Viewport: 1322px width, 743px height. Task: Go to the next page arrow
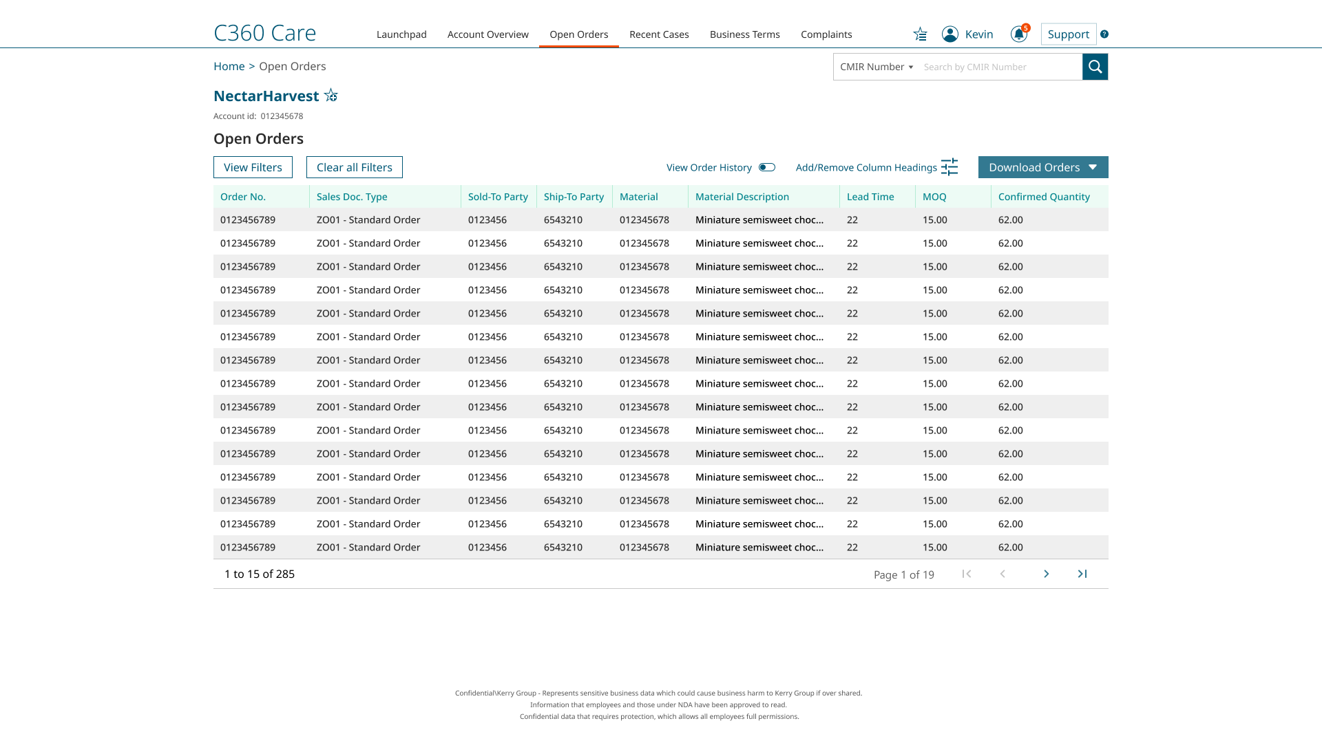pos(1046,574)
